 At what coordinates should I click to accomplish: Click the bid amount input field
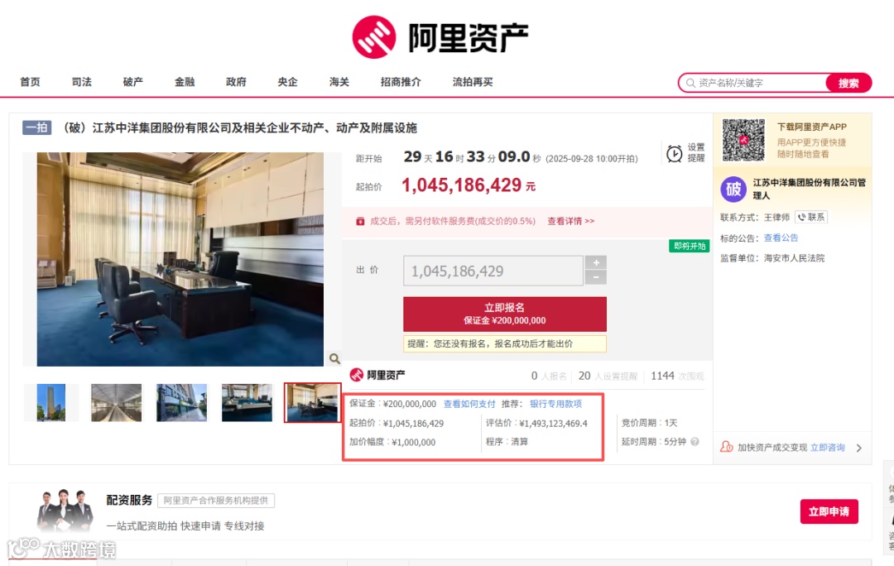point(493,271)
